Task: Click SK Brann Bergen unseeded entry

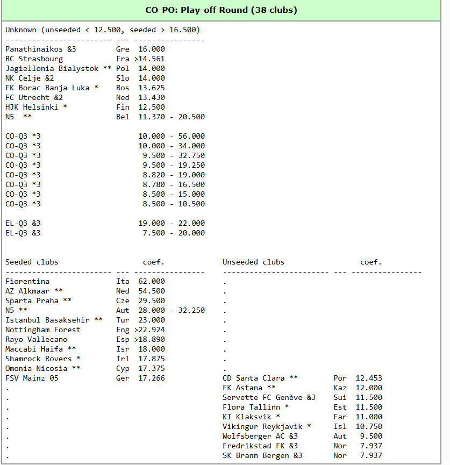Action: pyautogui.click(x=256, y=455)
